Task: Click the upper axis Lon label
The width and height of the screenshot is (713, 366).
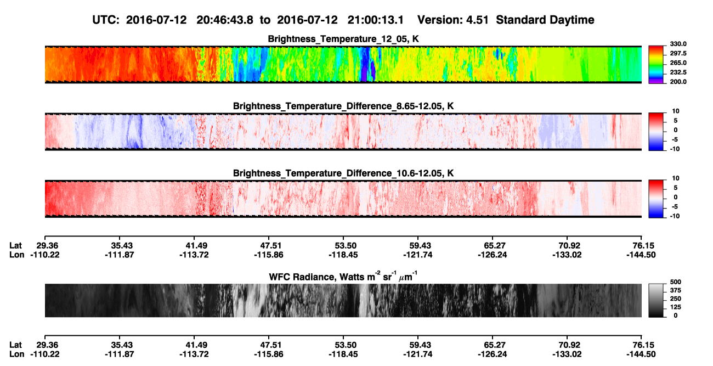Action: click(x=16, y=255)
